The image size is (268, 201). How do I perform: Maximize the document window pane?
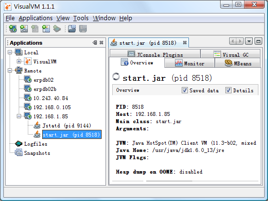click(x=258, y=41)
